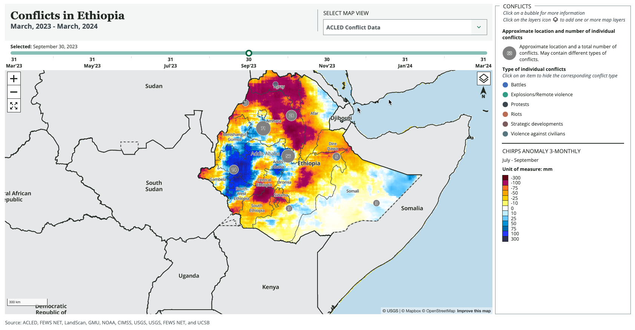Open the OpenStreetMap attribution link

(x=440, y=311)
